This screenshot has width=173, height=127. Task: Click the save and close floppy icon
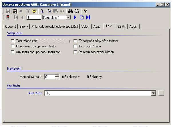14,11
